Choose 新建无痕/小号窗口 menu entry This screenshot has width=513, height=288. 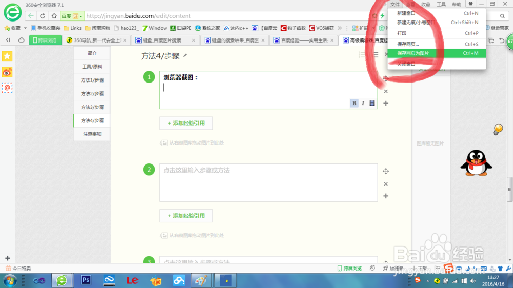[437, 22]
